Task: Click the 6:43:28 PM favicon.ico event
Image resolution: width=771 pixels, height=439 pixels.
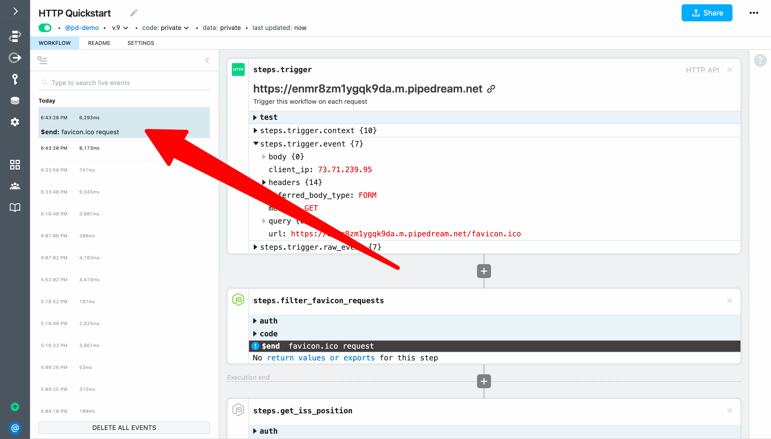Action: coord(123,124)
